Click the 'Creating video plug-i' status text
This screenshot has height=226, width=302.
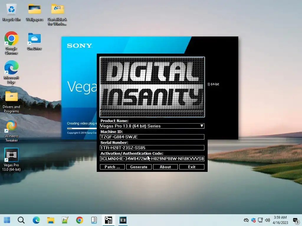point(82,123)
